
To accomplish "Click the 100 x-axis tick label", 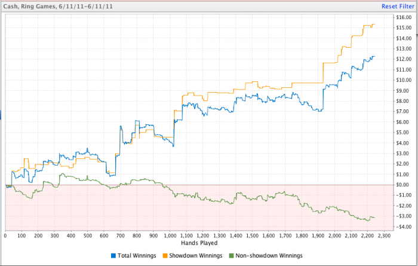I will point(21,236).
